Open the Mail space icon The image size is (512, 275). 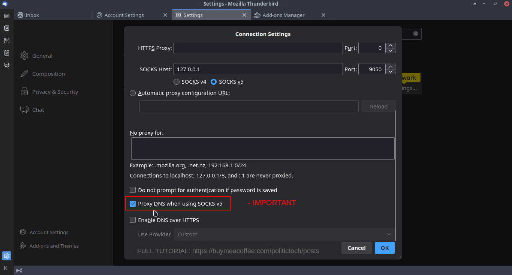tap(6, 16)
